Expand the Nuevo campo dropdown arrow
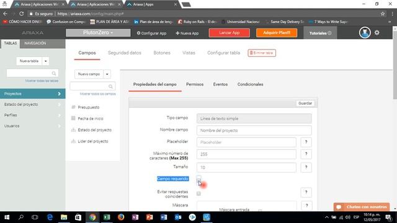Viewport: 397px width, 223px height. (107, 74)
